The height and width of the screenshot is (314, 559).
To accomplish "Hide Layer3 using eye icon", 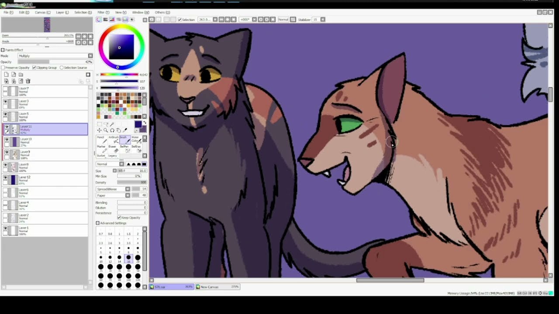I will 6,101.
